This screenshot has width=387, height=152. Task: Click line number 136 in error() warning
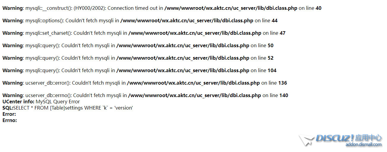coord(283,83)
